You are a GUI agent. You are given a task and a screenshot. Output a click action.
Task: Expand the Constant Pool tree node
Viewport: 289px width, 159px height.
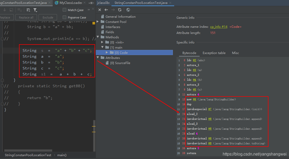98,22
